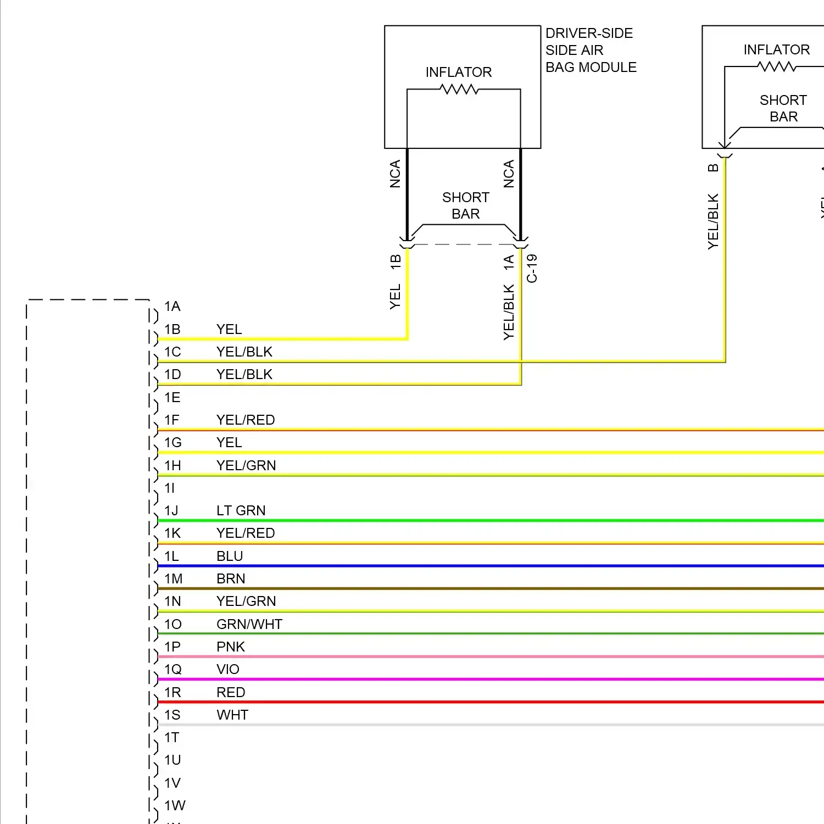Click the 1W pin label

[175, 805]
